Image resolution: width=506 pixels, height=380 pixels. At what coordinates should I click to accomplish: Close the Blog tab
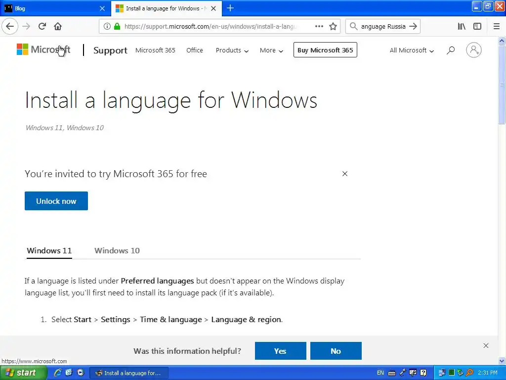pos(102,8)
